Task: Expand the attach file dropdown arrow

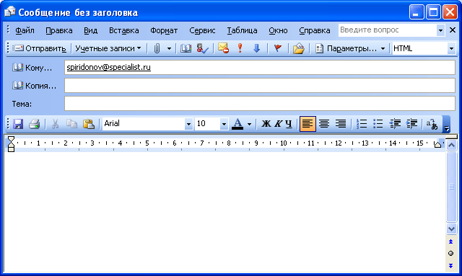Action: coord(169,48)
